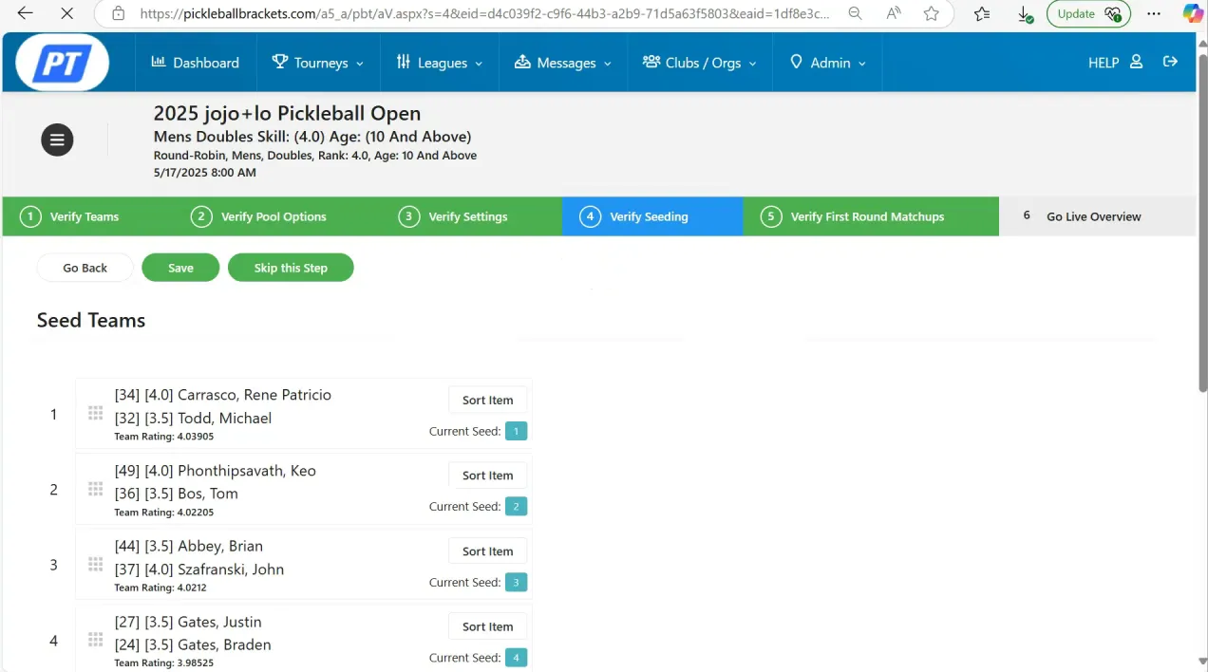Viewport: 1208px width, 672px height.
Task: Open the browser Favorites list icon
Action: [982, 13]
